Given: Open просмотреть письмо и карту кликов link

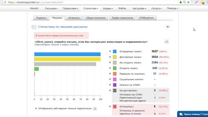Looking at the screenshot, I should 57,45.
